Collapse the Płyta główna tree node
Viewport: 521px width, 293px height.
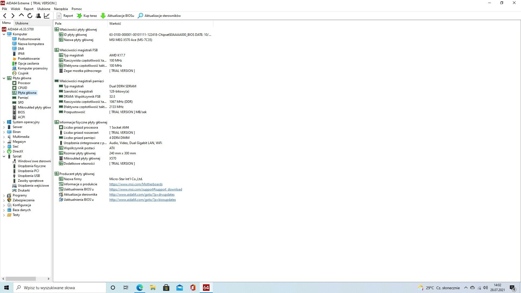point(4,78)
